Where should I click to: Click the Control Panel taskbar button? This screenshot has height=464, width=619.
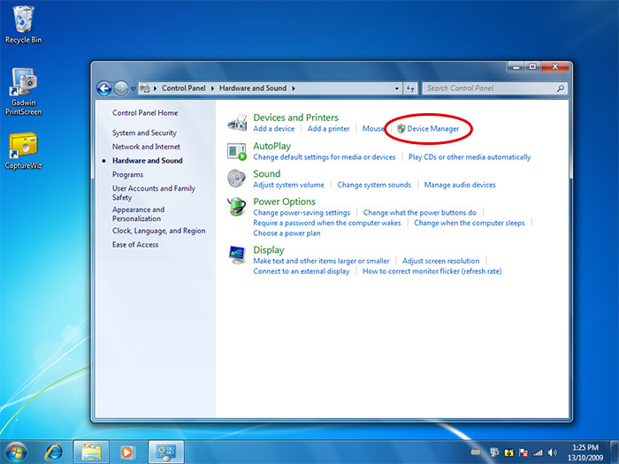tap(166, 453)
